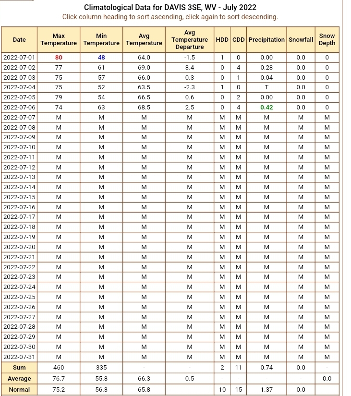The height and width of the screenshot is (396, 351).
Task: Select the date cell 2022-07-19
Action: [19, 237]
